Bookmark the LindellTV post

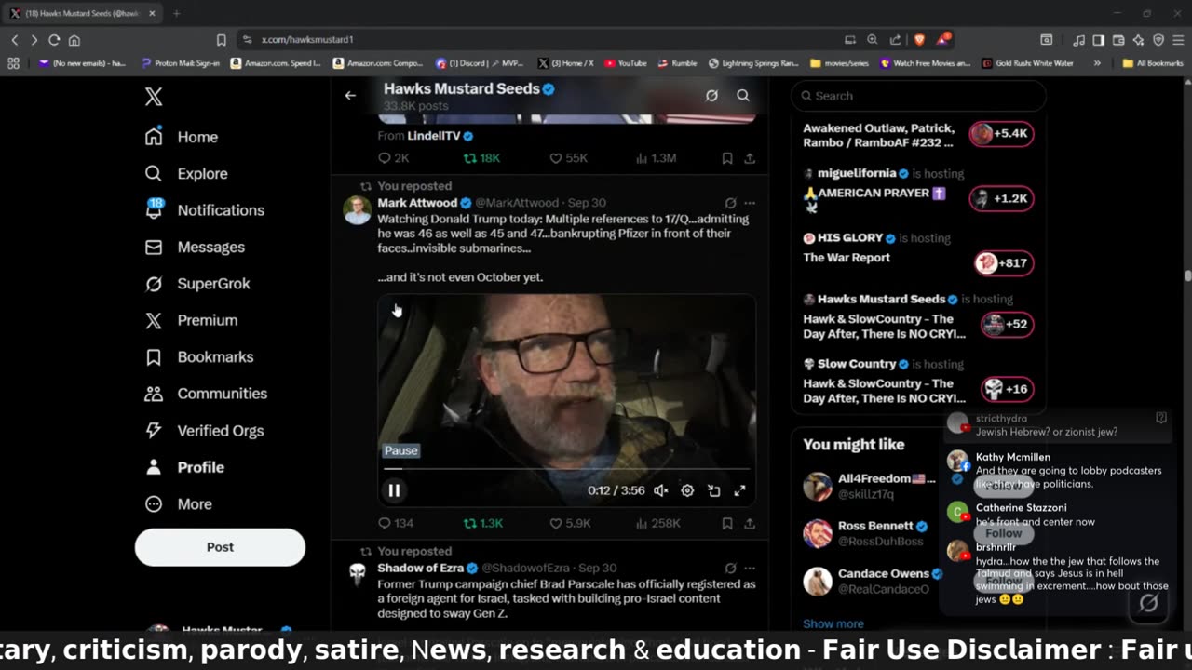coord(727,158)
